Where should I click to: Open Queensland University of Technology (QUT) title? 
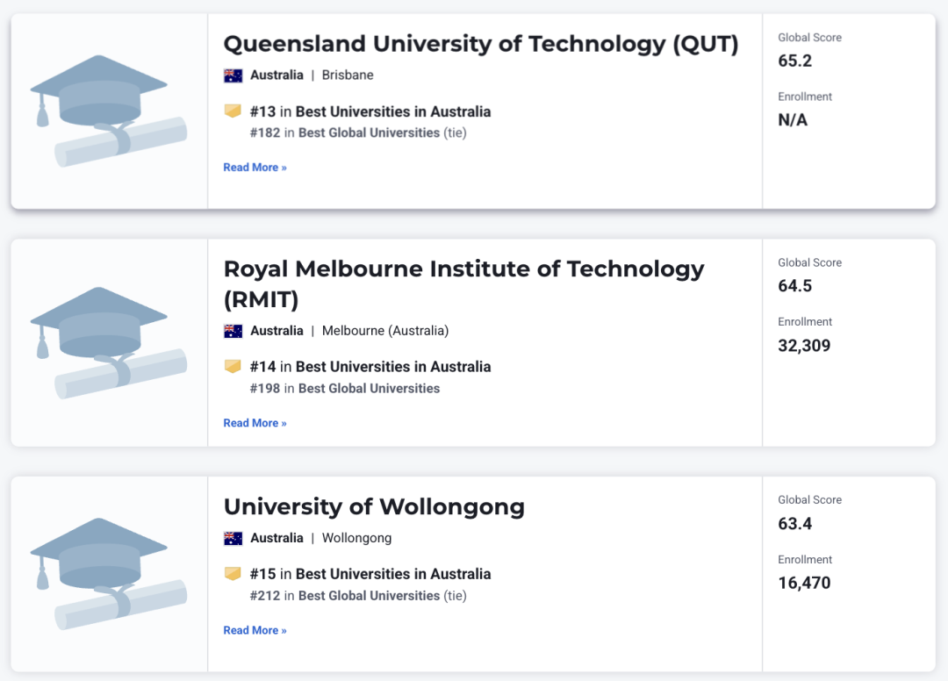click(481, 44)
